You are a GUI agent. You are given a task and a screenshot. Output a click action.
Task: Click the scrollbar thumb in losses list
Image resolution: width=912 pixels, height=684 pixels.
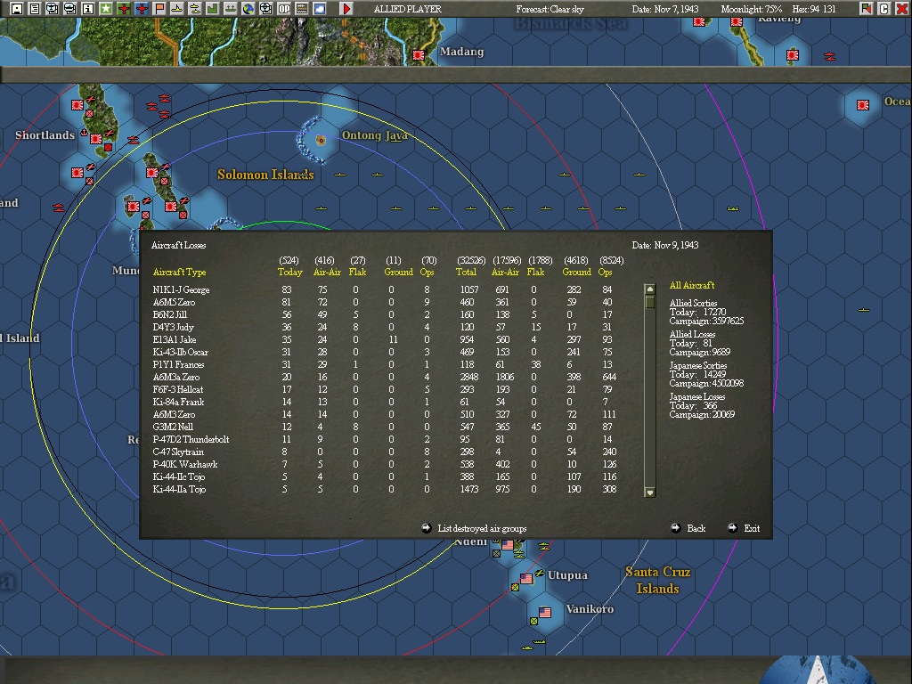(x=650, y=302)
